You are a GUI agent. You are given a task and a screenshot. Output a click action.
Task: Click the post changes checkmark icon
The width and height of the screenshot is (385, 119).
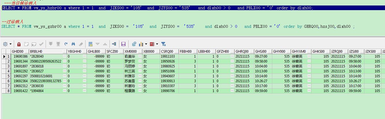[x=41, y=44]
